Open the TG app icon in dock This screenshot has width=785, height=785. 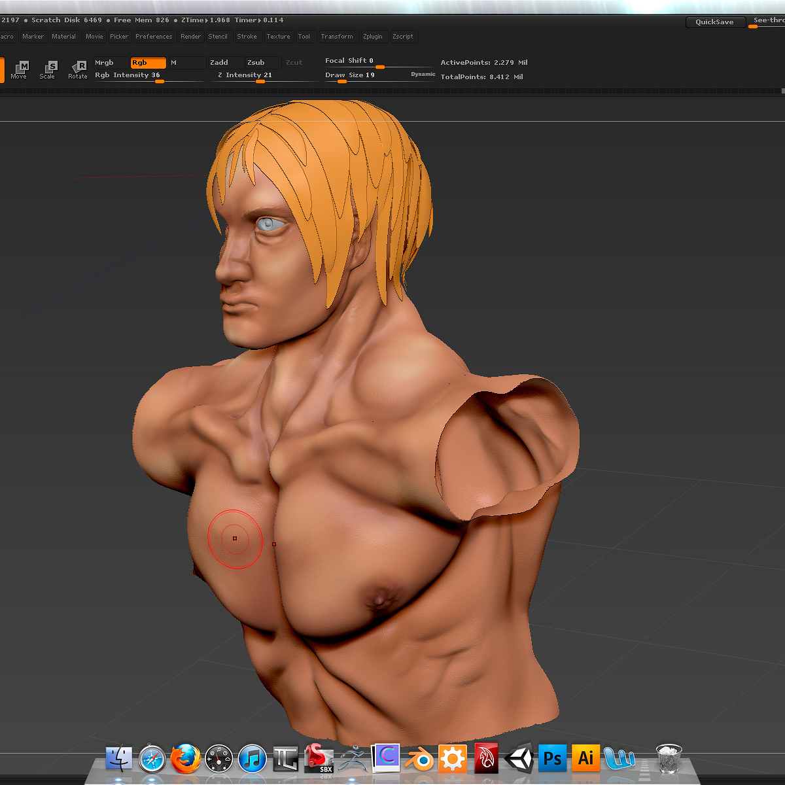(x=286, y=759)
